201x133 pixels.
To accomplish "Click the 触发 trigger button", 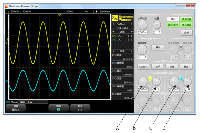I will tap(158, 47).
